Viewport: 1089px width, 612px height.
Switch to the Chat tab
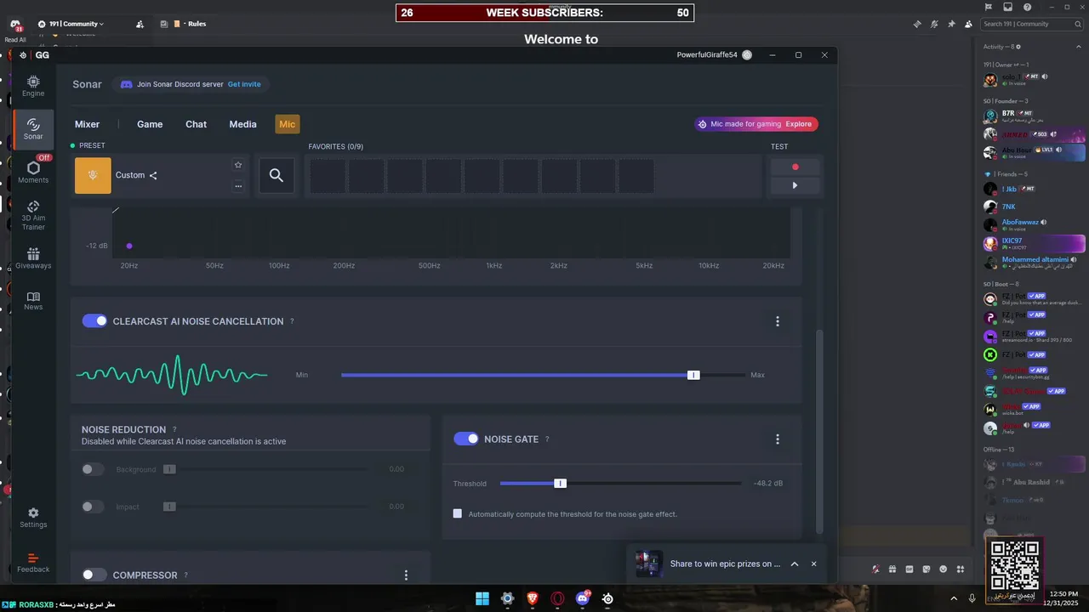tap(197, 124)
